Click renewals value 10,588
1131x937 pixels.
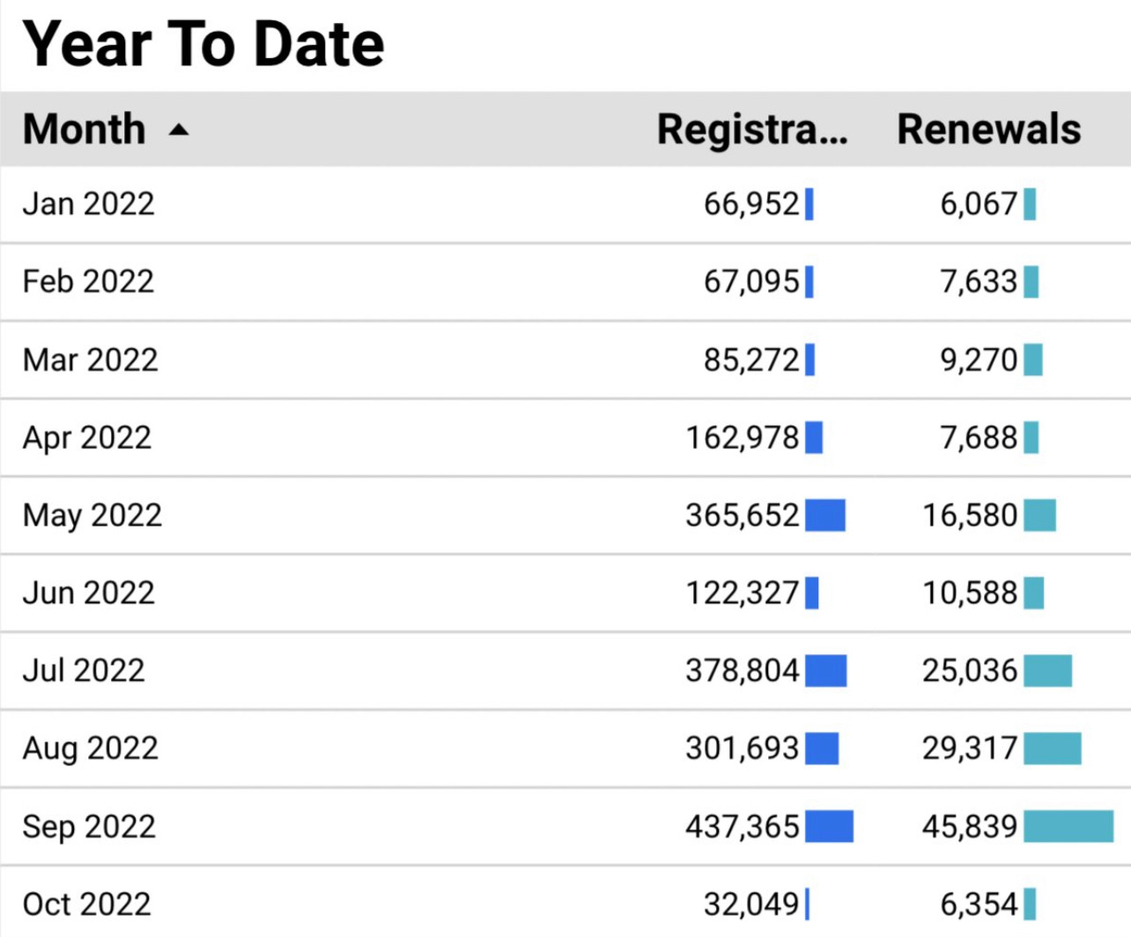970,593
